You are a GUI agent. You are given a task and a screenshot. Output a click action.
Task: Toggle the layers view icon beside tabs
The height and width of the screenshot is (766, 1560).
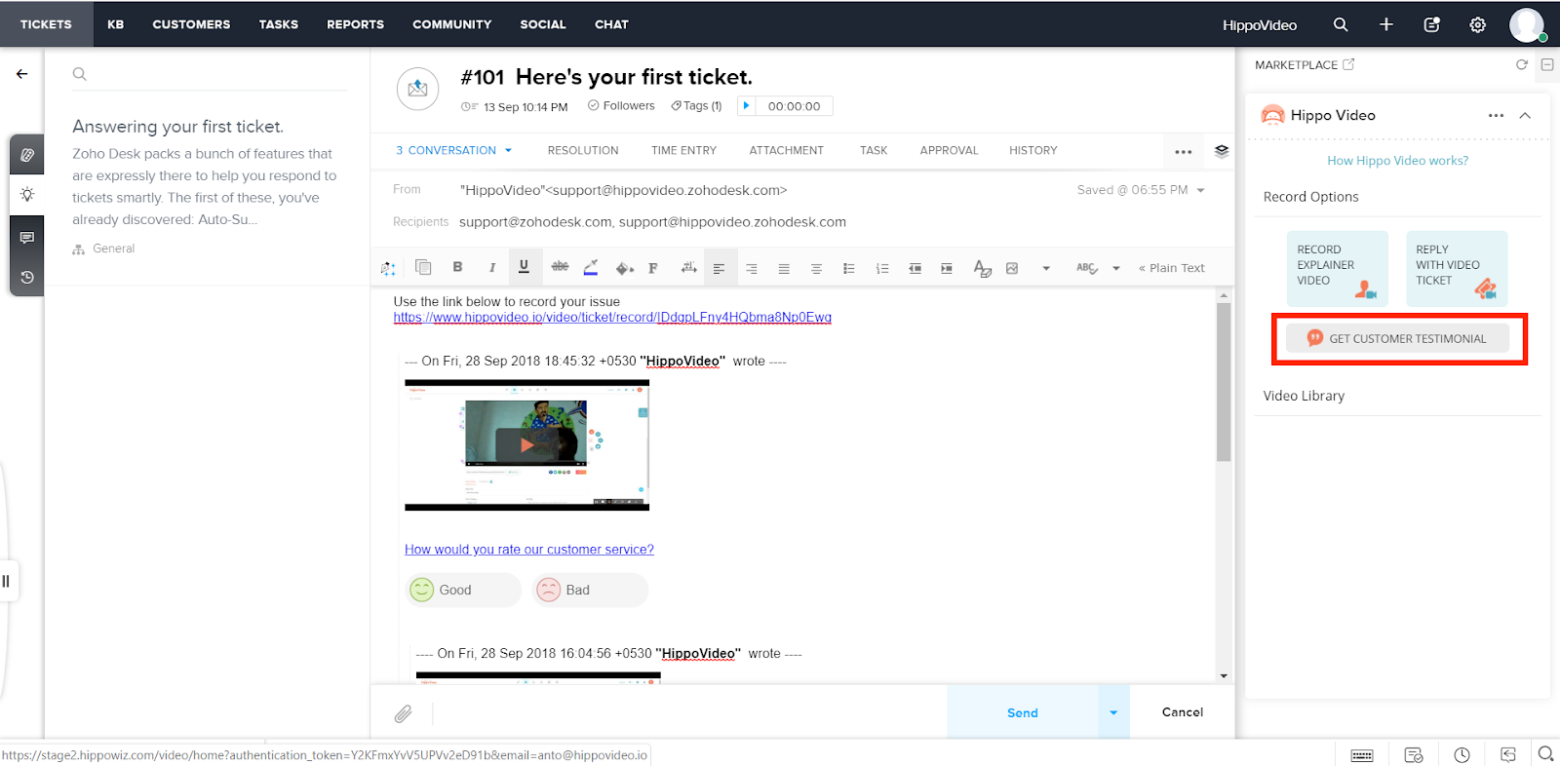[1222, 151]
